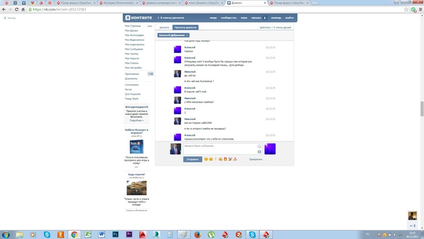Click the browser Home button

tap(23, 9)
